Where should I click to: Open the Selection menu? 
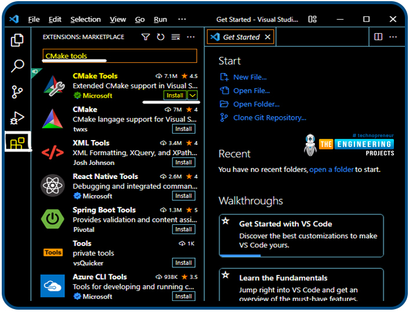[x=85, y=19]
